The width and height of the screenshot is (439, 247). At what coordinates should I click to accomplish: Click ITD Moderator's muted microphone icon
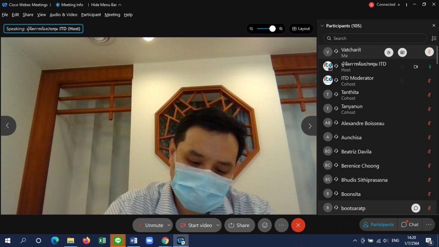430,81
